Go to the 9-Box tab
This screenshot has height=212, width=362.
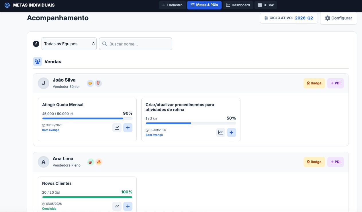click(266, 5)
